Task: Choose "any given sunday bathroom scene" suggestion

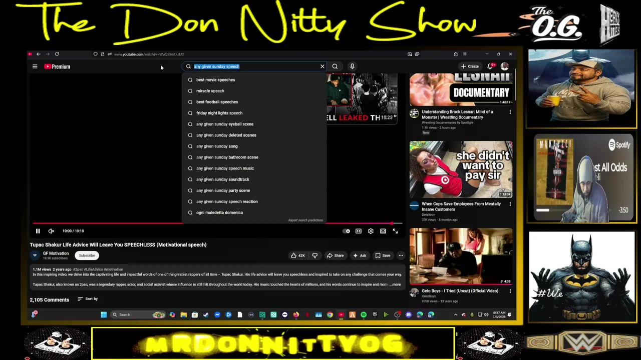Action: (254, 157)
